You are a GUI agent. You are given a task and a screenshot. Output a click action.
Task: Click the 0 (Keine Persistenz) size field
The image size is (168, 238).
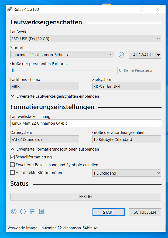pyautogui.click(x=139, y=70)
